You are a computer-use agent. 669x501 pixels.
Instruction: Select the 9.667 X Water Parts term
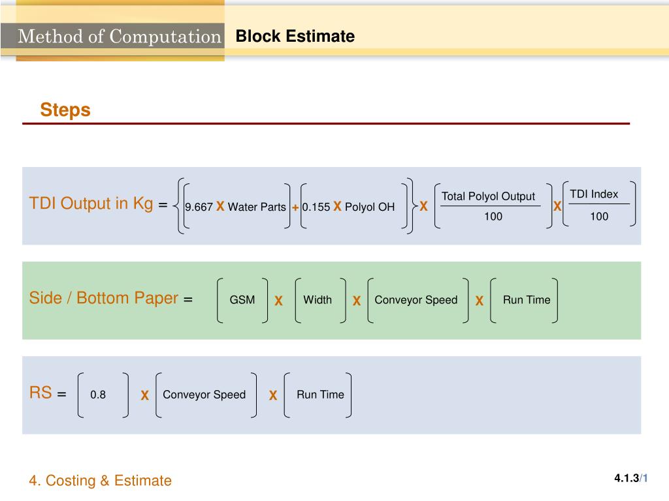tap(235, 207)
